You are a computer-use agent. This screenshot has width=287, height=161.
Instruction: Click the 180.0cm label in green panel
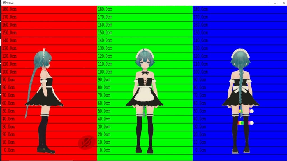coord(105,9)
